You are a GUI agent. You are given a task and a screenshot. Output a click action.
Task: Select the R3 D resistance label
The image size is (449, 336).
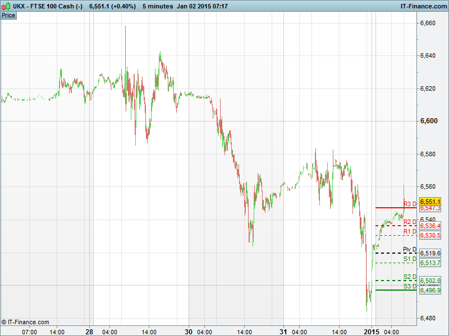point(410,204)
